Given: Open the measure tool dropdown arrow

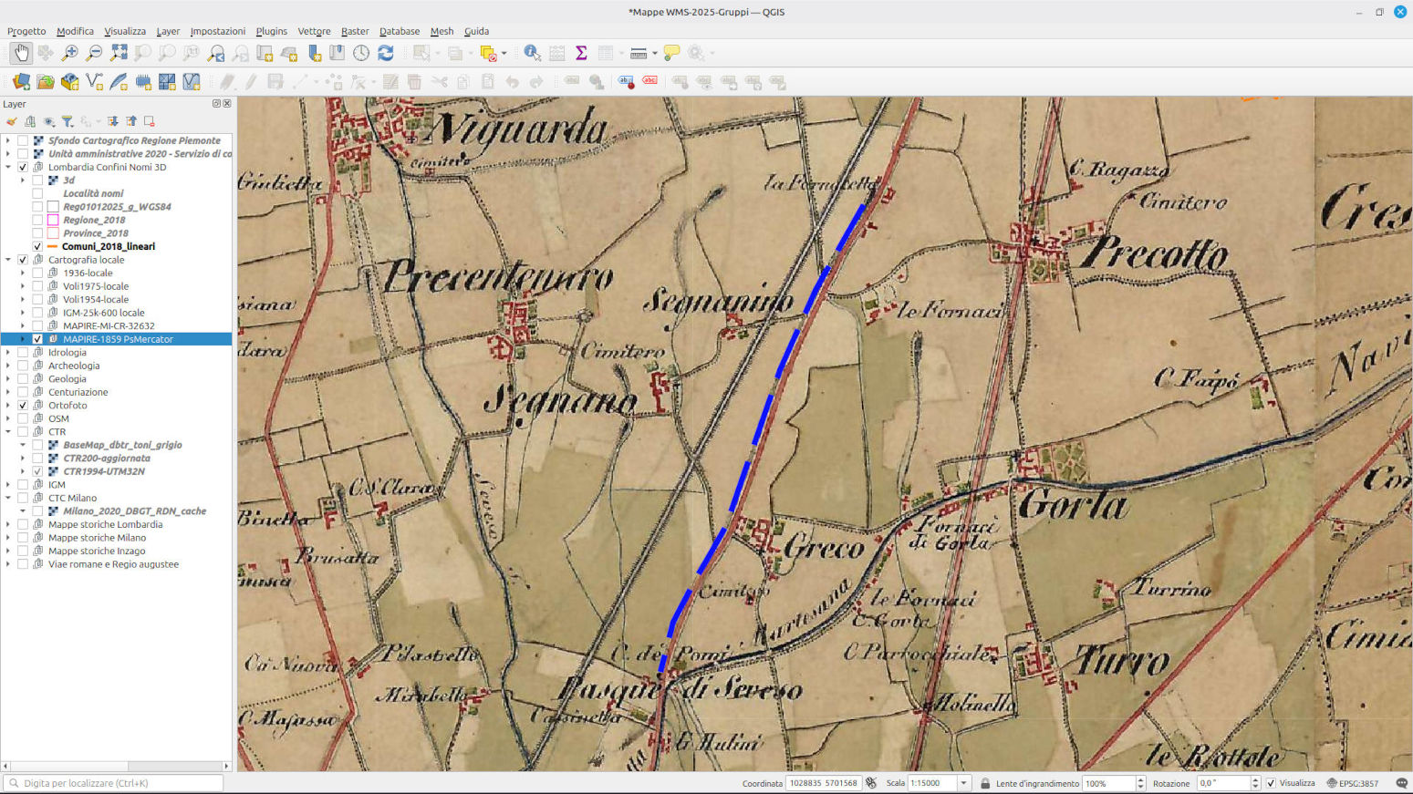Looking at the screenshot, I should coord(654,53).
